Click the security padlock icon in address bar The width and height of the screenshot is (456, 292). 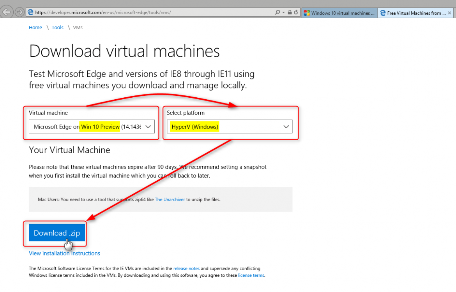click(290, 12)
